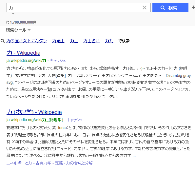Image resolution: width=195 pixels, height=171 pixels.
Task: Click the result count 約1,700,000,000件
Action: pyautogui.click(x=21, y=22)
